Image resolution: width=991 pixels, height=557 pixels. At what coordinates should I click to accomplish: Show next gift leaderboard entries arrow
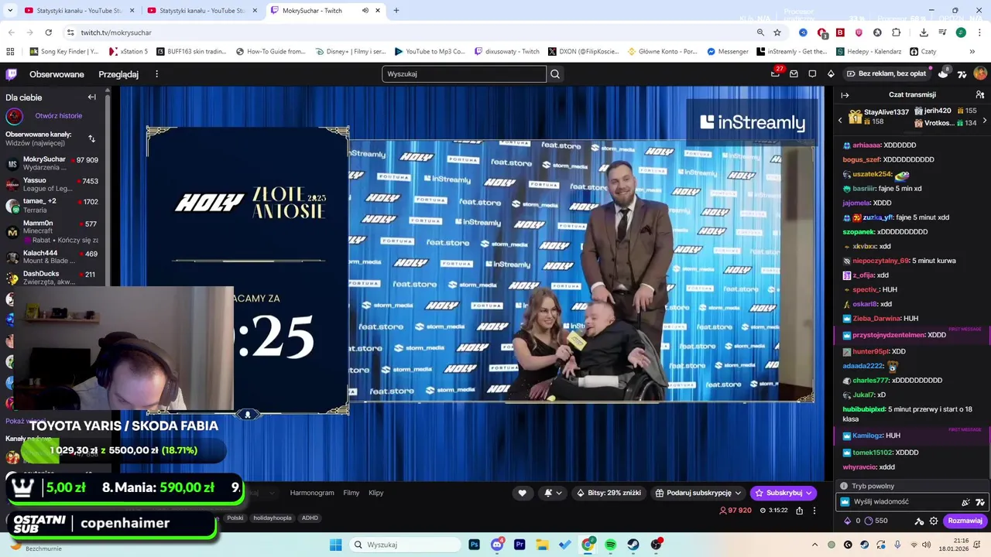click(x=984, y=120)
